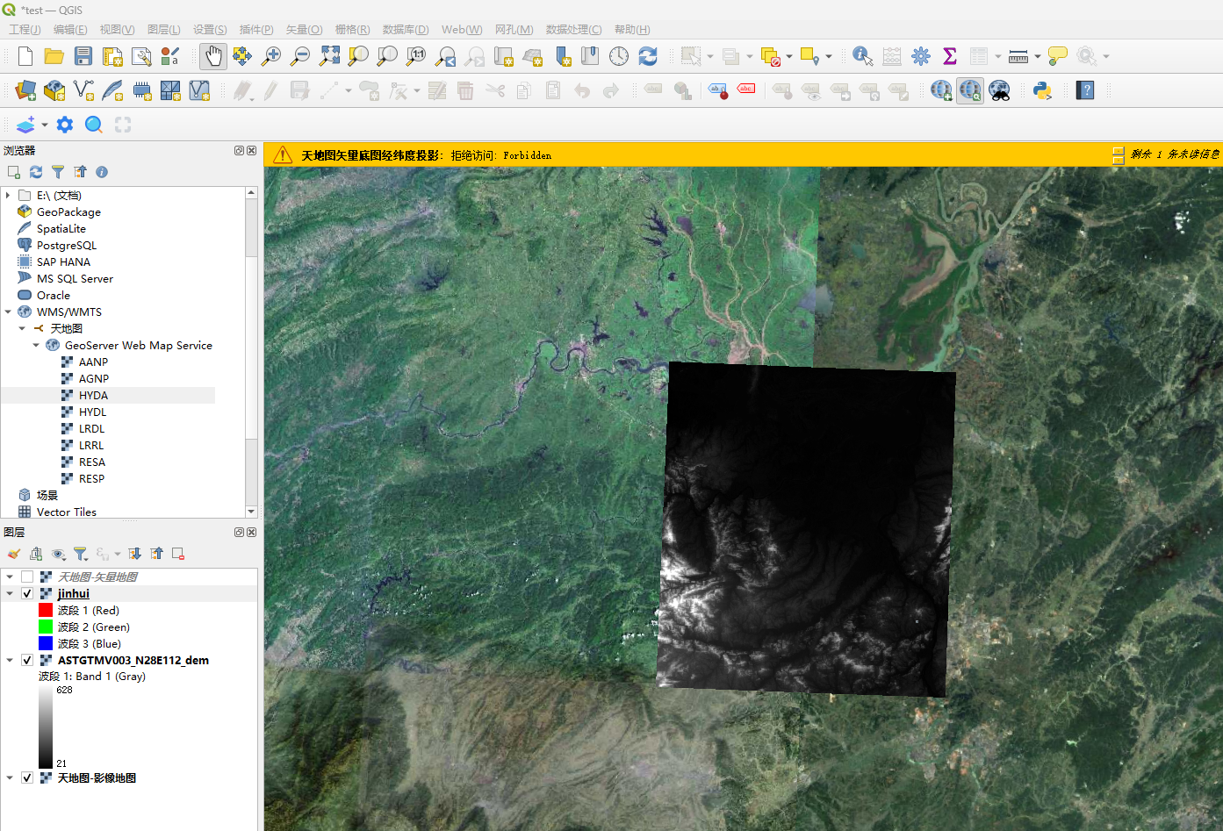The width and height of the screenshot is (1223, 831).
Task: Click the browser panel scroll-down arrow
Action: (x=251, y=511)
